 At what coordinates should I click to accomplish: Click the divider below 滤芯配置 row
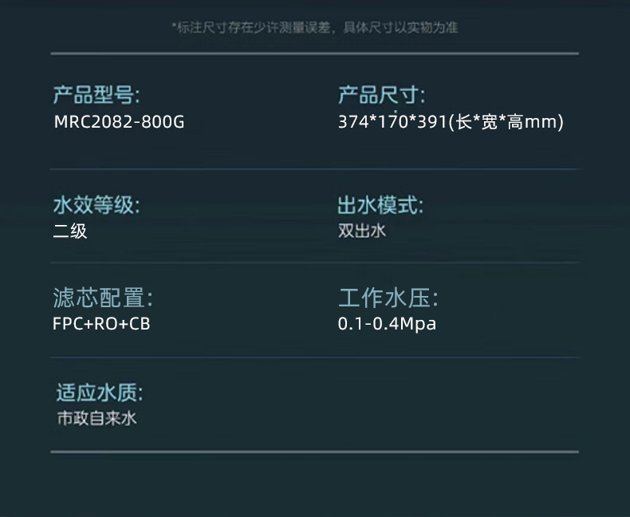pos(314,357)
